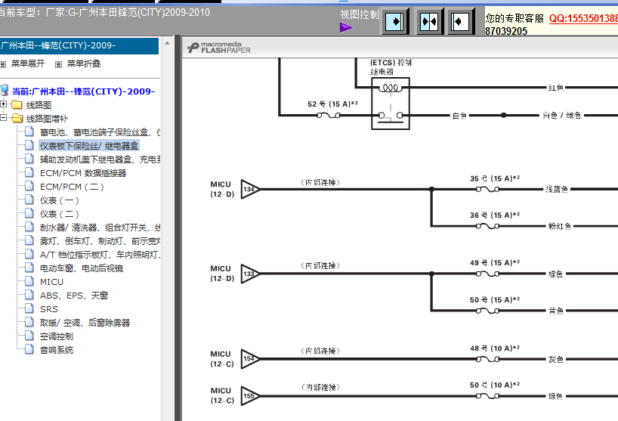Click the 当前:广州本田--锋范(CITY)-2009- root link

(x=84, y=91)
